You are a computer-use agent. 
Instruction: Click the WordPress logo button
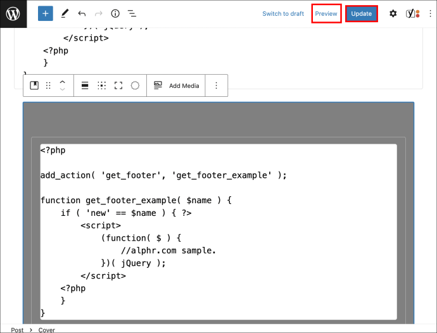pos(13,14)
